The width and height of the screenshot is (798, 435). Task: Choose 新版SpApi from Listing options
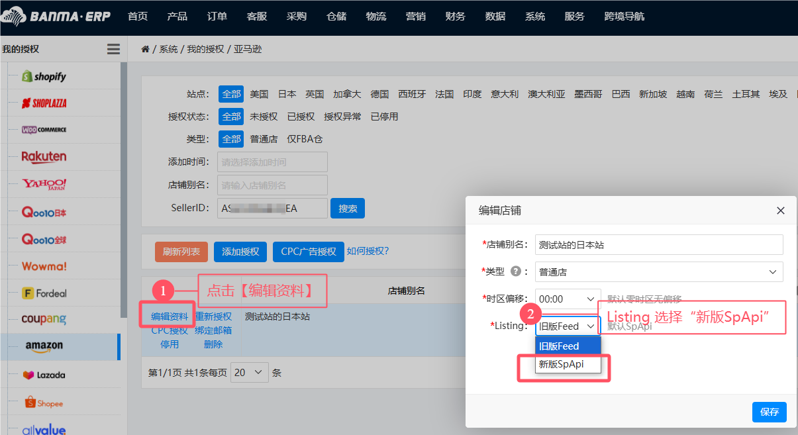(x=568, y=364)
